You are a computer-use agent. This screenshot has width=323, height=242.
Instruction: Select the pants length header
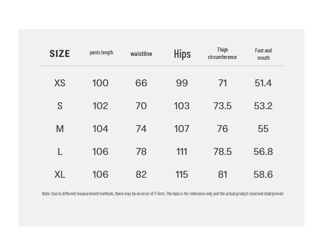point(101,52)
